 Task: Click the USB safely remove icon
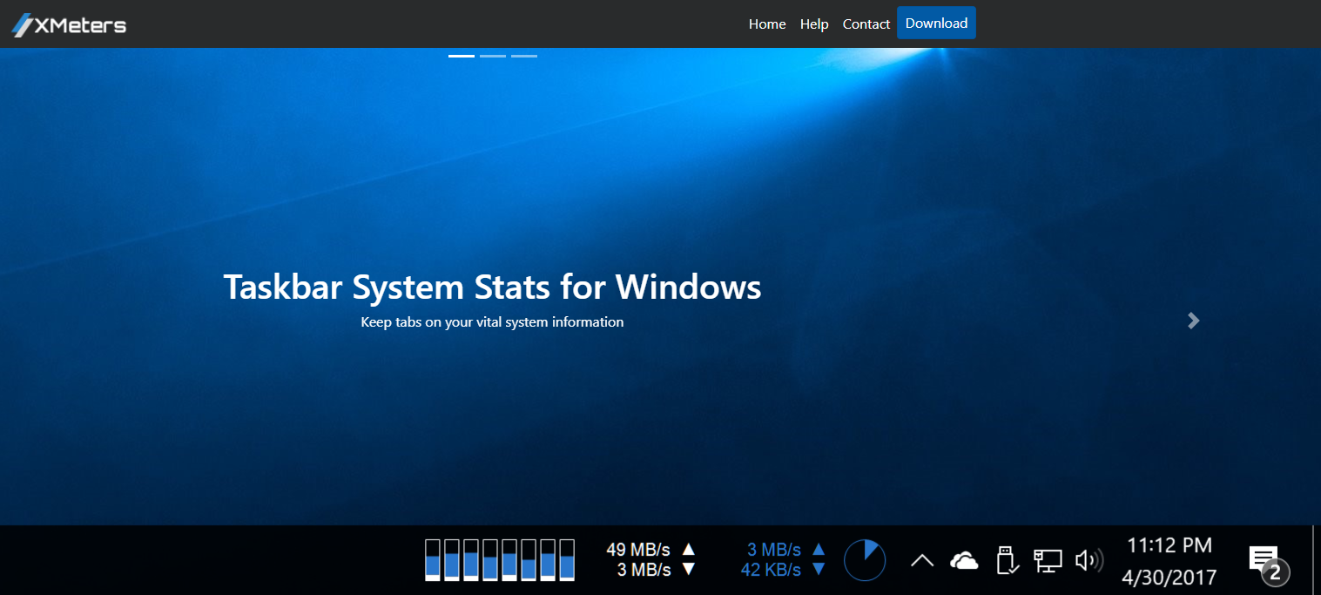(1007, 560)
